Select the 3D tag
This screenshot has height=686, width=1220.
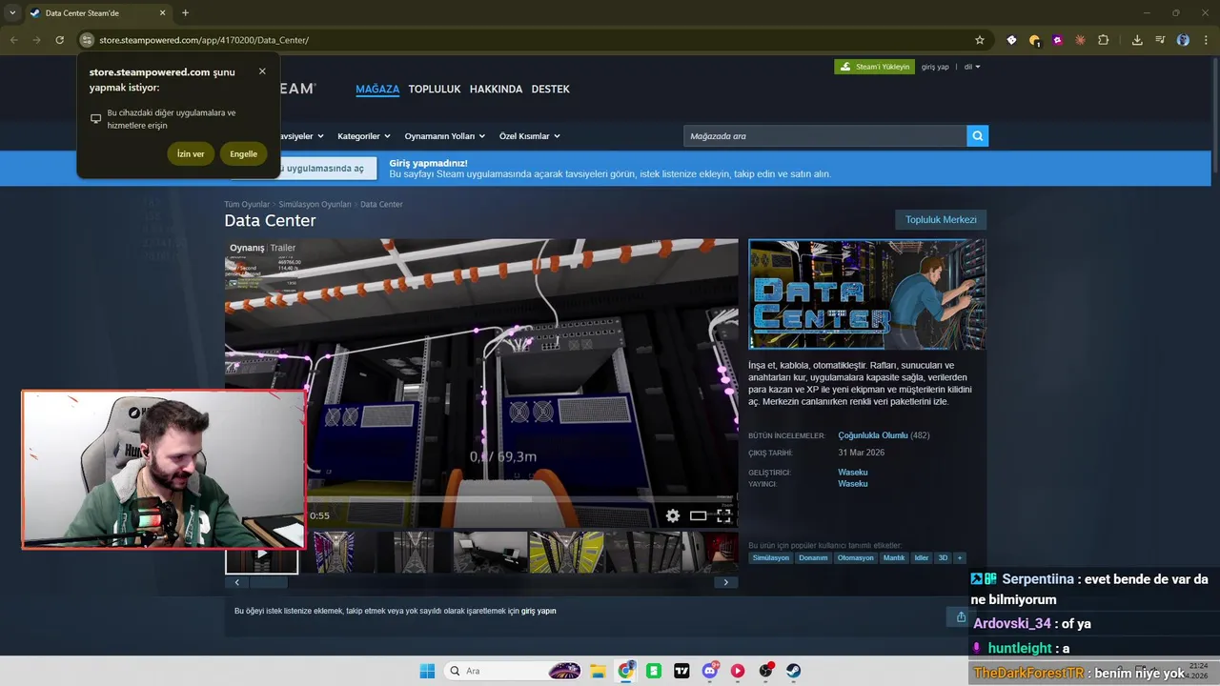(x=943, y=557)
